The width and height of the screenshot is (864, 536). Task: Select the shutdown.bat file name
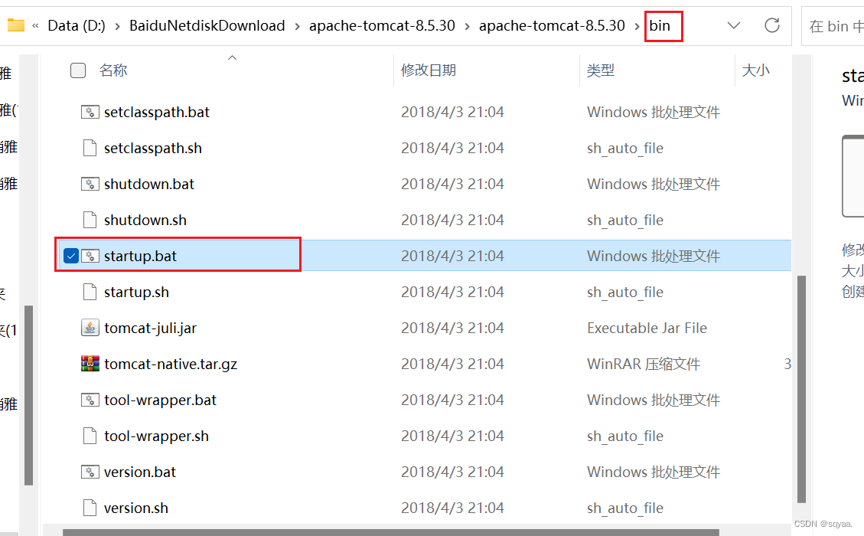coord(148,184)
